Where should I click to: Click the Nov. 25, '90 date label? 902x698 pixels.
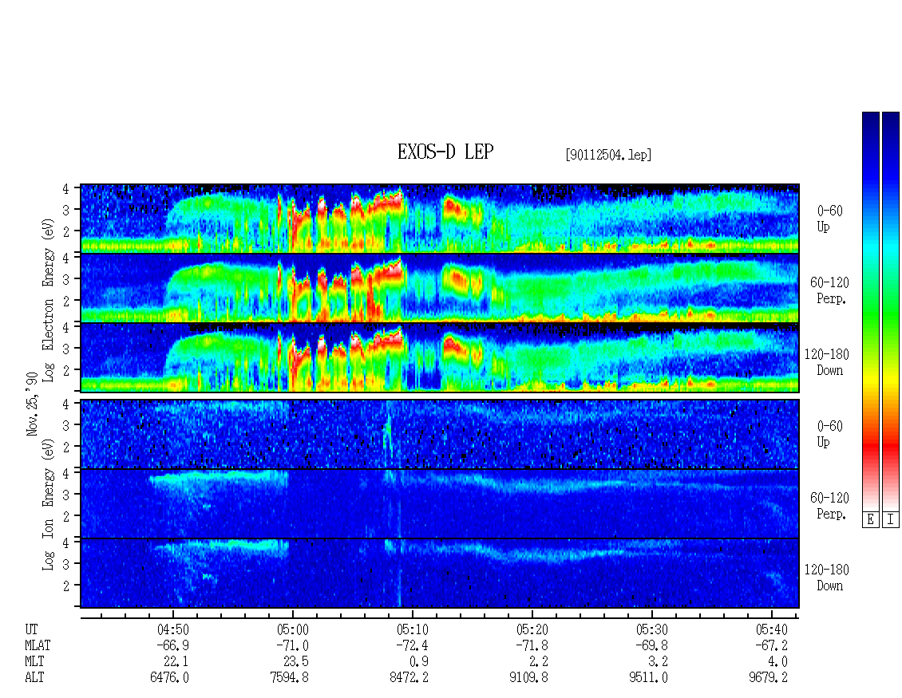[x=32, y=404]
